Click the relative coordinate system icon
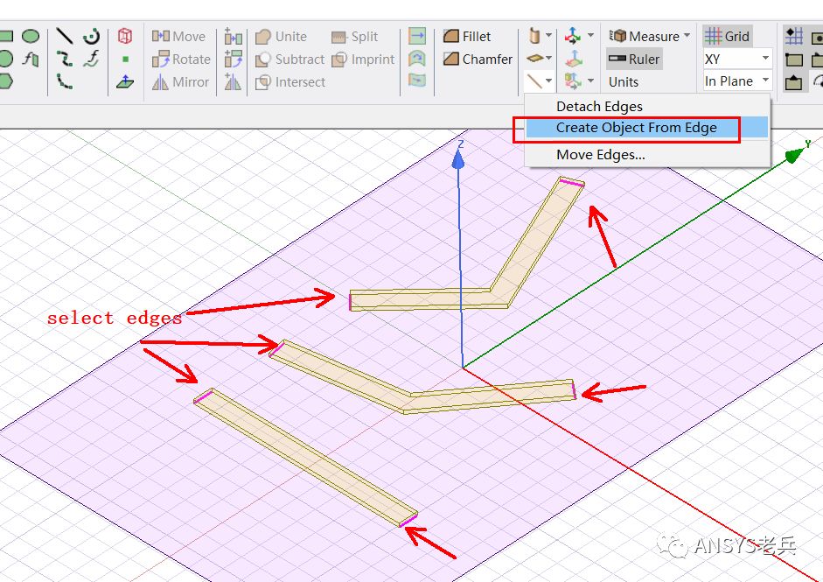Screen dimensions: 823x582 [573, 36]
